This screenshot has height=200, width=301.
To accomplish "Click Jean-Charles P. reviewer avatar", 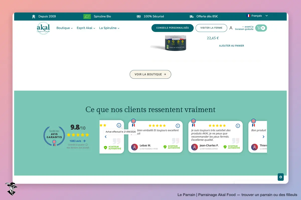I will [194, 147].
